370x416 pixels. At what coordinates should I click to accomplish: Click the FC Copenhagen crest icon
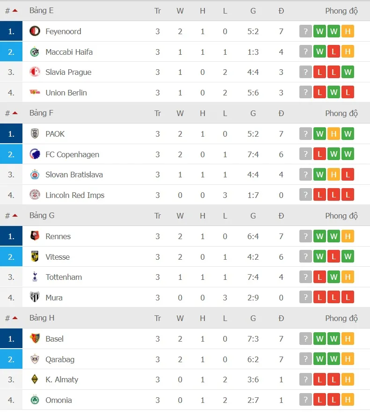click(35, 154)
